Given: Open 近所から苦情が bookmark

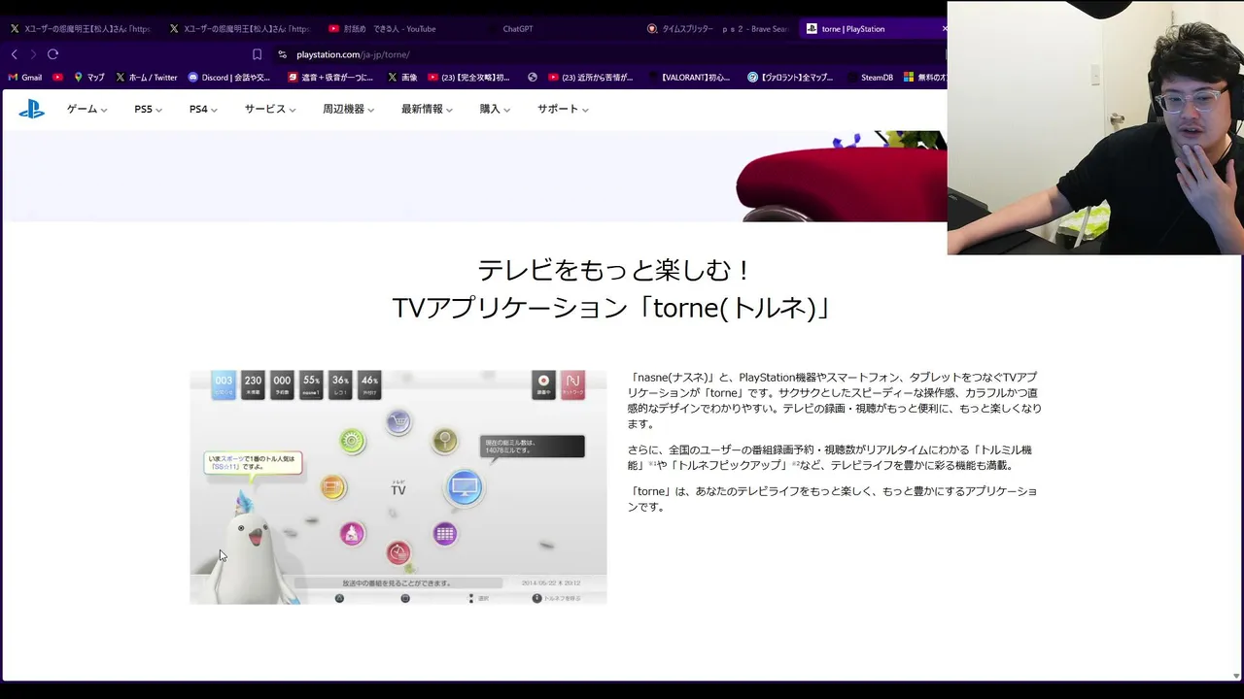Looking at the screenshot, I should (591, 78).
